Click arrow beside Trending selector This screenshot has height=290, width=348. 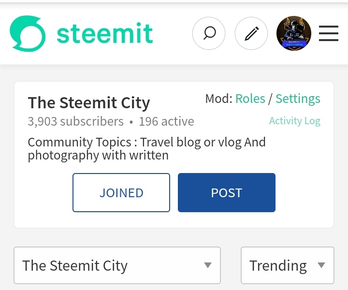[321, 265]
